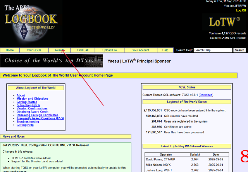Click the Log Off link

coord(241,10)
